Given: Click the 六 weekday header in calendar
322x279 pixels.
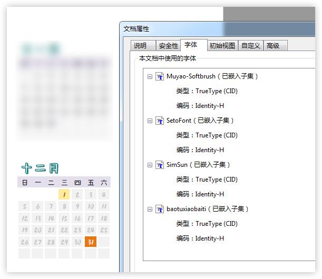Looking at the screenshot, I should tap(104, 182).
